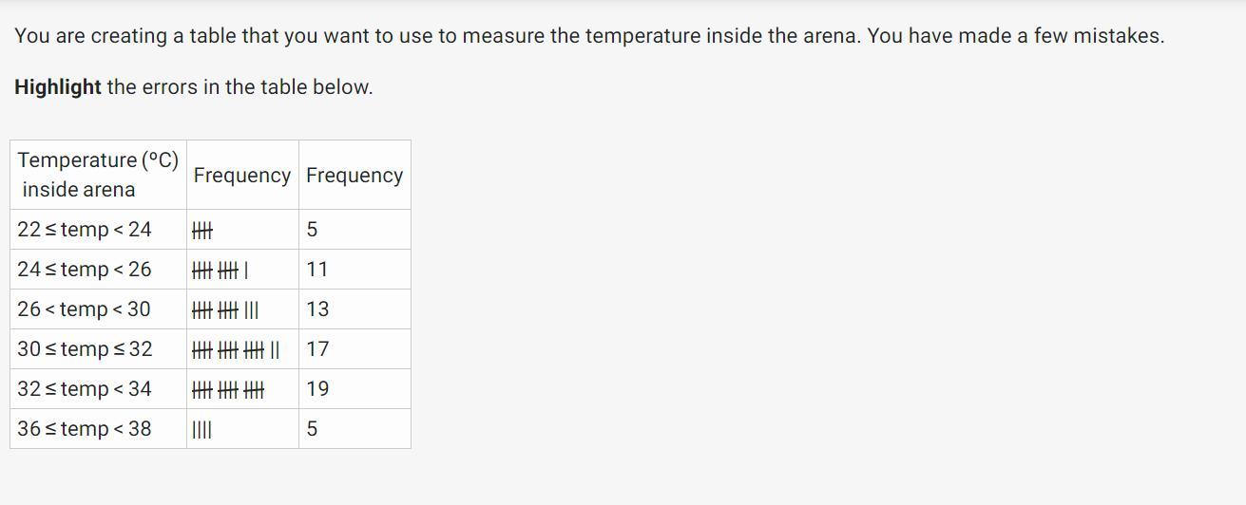Select the tally marks beside frequency 13

point(224,309)
